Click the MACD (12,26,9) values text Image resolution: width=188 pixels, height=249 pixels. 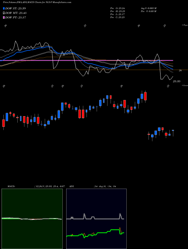tap(49, 186)
